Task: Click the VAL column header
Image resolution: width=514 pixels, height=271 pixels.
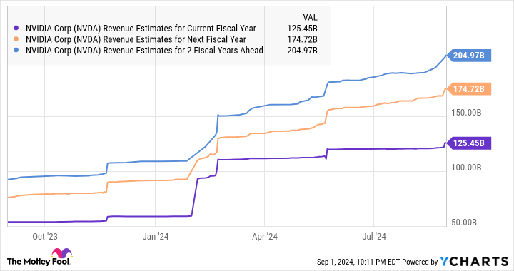Action: click(310, 17)
